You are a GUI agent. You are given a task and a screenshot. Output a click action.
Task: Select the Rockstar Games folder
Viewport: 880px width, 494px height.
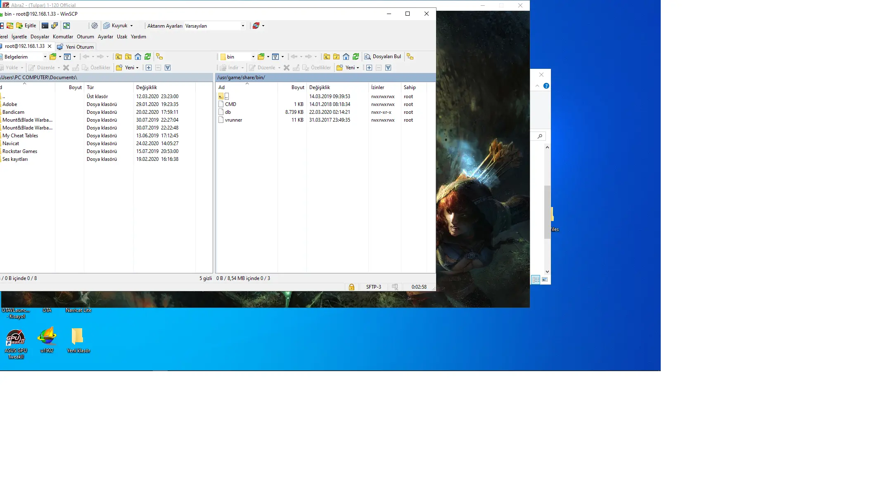click(x=19, y=151)
